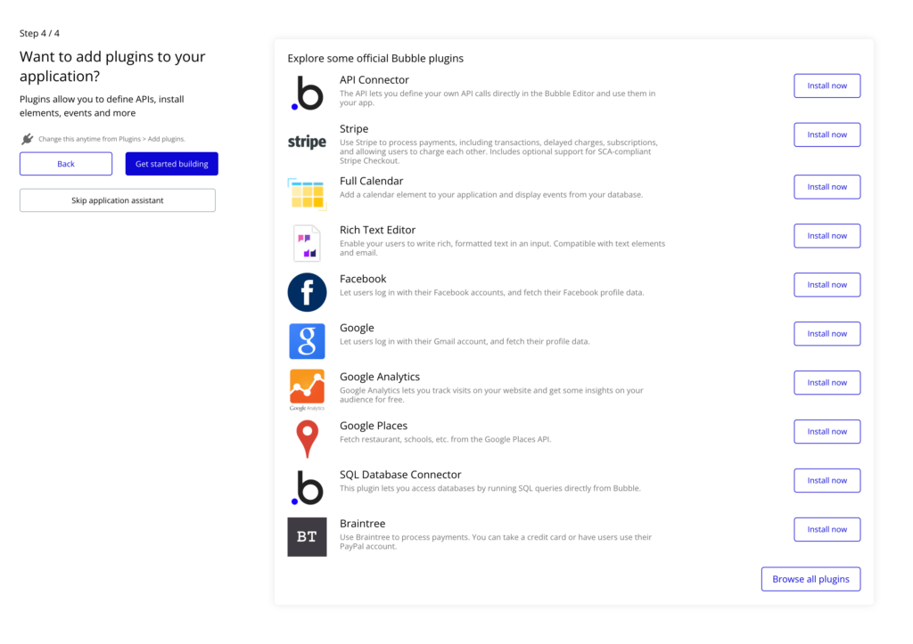Screen dimensions: 913x644
Task: Click the Rich Text Editor title
Action: point(377,230)
